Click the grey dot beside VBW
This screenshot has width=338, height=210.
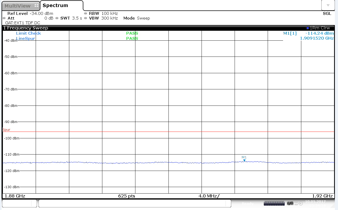click(85, 18)
